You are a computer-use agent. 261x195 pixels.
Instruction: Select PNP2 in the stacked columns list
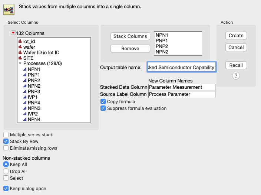click(162, 46)
